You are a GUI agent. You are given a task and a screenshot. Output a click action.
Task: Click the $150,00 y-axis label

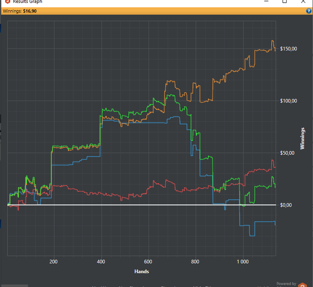(x=288, y=49)
